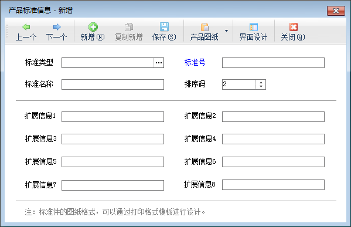Save the record with 保存 floppy icon
This screenshot has width=351, height=227.
pos(164,27)
